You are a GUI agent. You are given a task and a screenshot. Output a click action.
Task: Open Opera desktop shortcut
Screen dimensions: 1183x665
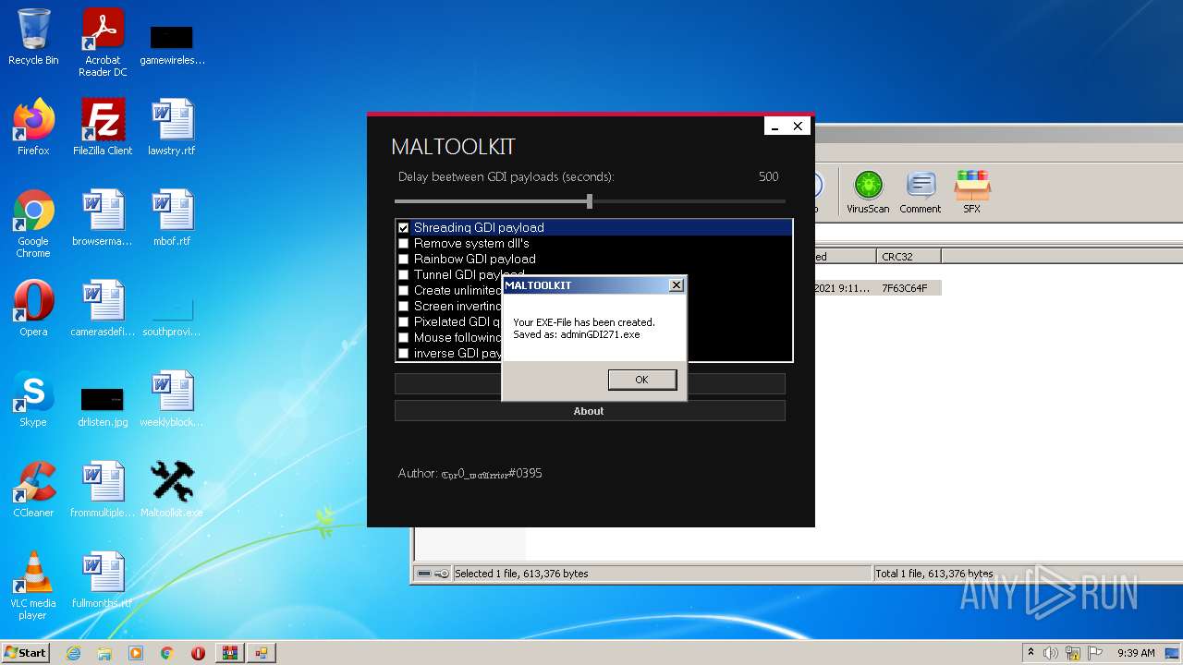pos(33,308)
